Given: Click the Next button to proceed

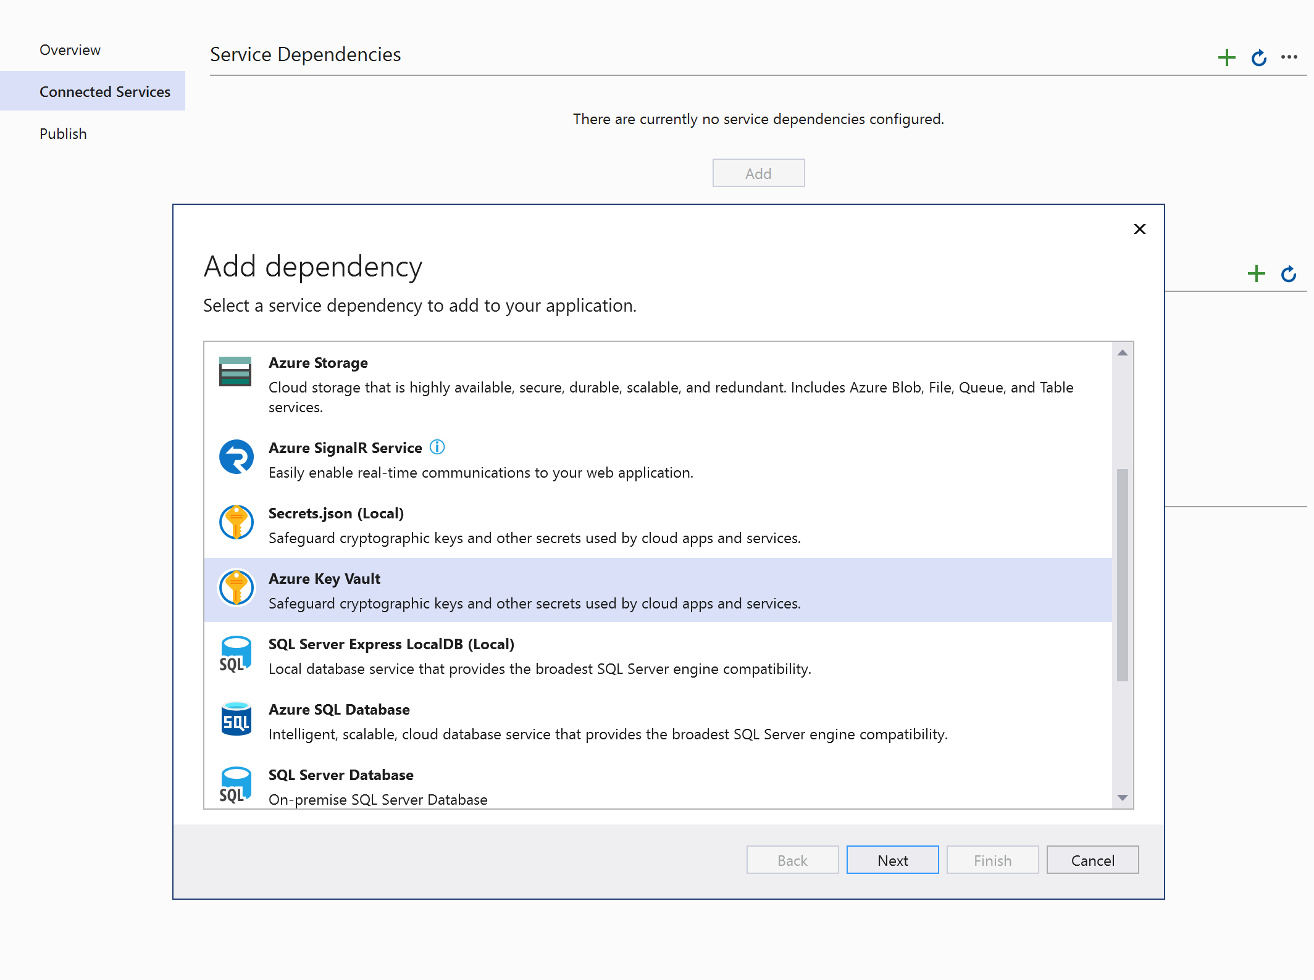Looking at the screenshot, I should (892, 860).
